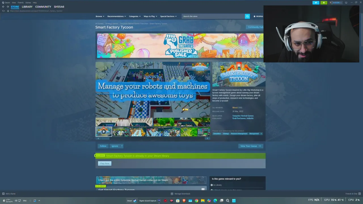Image resolution: width=363 pixels, height=204 pixels.
Task: Click the Add a Game plus icon
Action: 3,194
